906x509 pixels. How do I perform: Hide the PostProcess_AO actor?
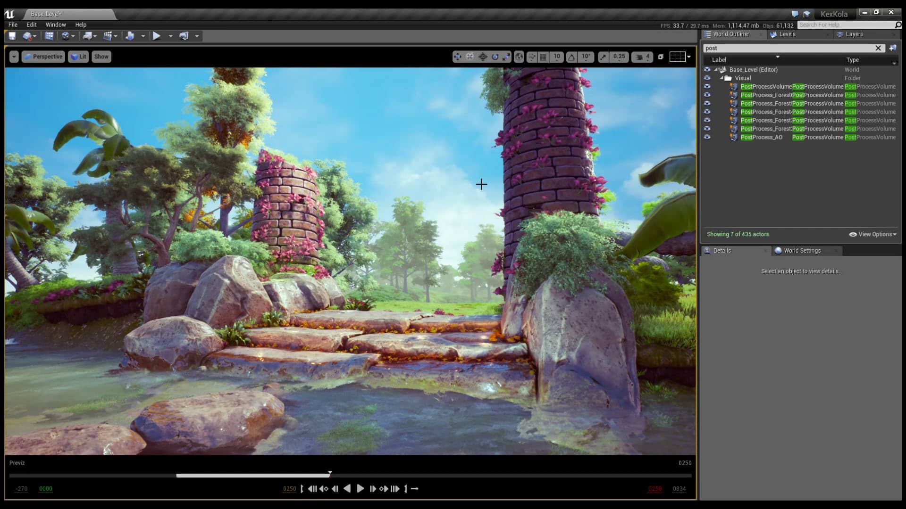pos(708,137)
